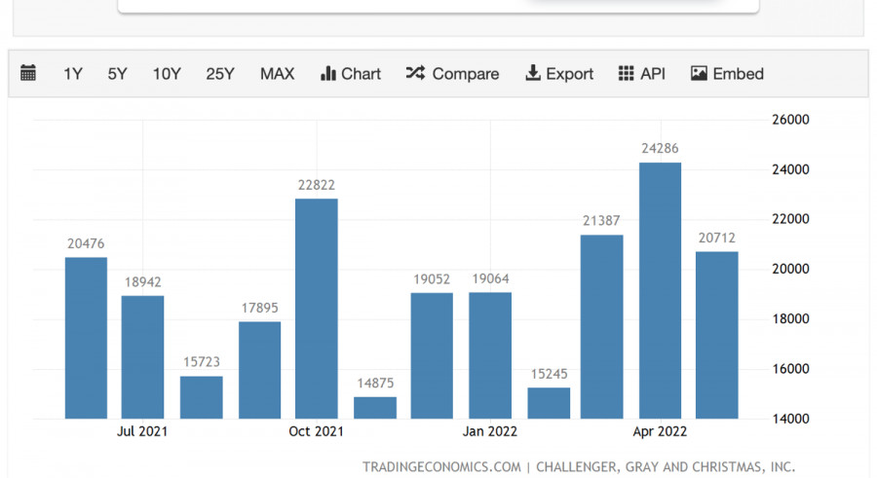
Task: Select the bar labeled 21387
Action: pos(601,326)
